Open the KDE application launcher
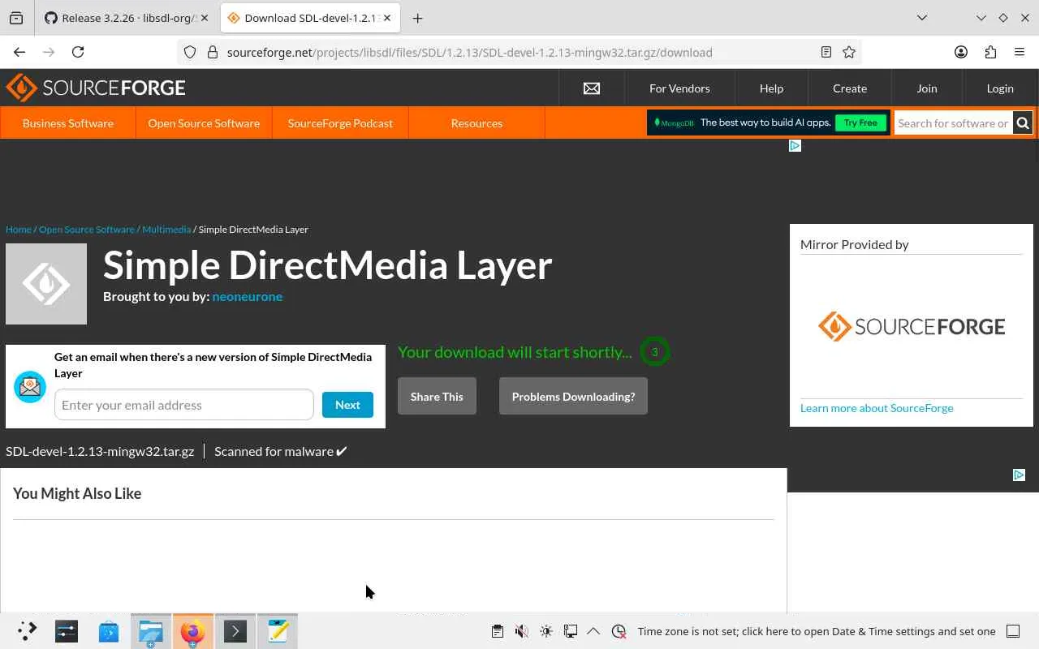The height and width of the screenshot is (649, 1039). pos(27,631)
